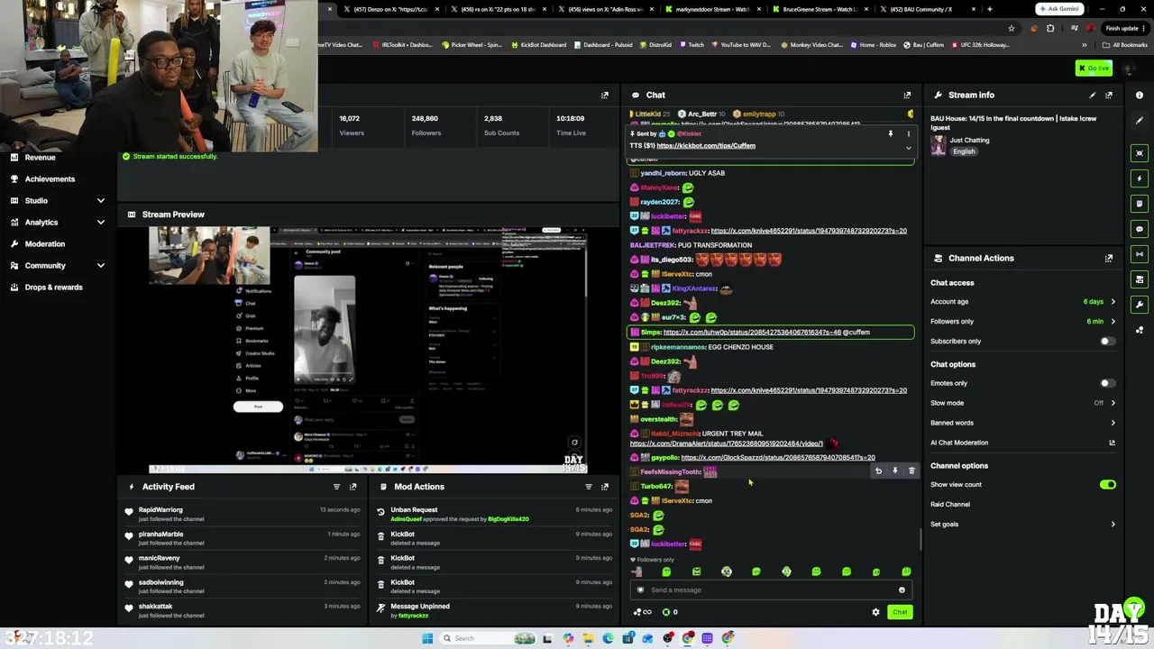This screenshot has width=1154, height=649.
Task: Delete the FeefsMissingTooth chat message
Action: (911, 471)
